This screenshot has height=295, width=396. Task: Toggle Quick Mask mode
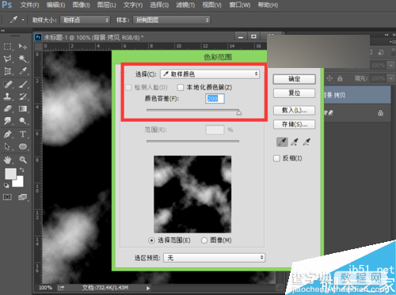coord(7,197)
